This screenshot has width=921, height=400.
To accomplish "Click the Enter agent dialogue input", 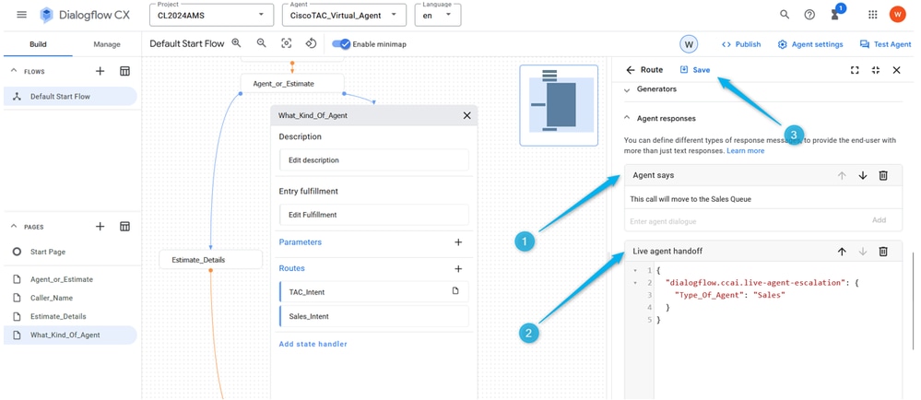I will (x=746, y=221).
